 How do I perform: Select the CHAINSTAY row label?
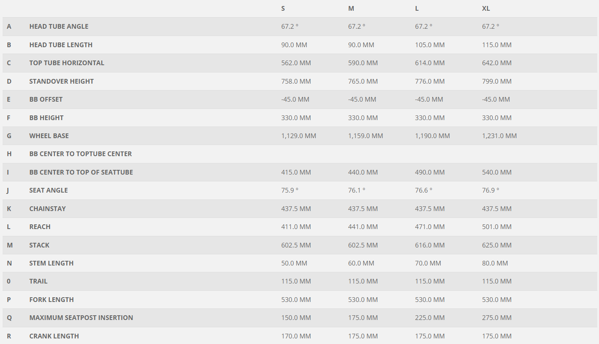coord(48,209)
